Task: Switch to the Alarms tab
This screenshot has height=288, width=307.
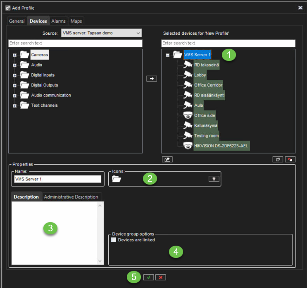Action: [58, 21]
